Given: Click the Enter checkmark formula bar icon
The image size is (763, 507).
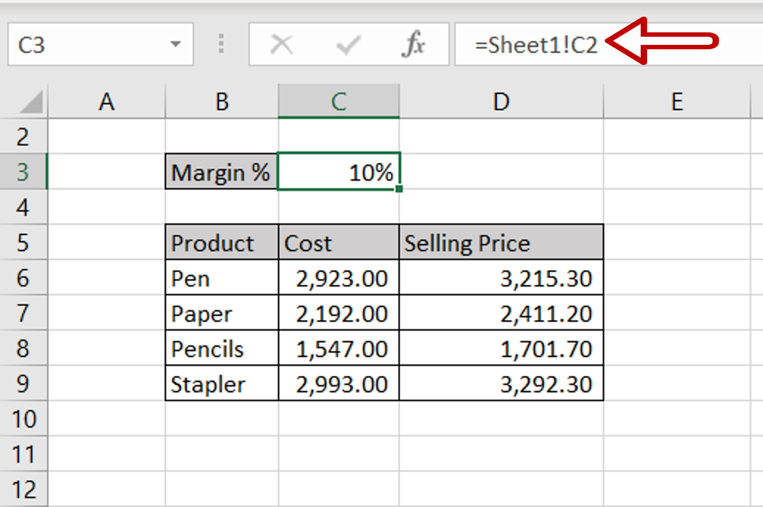Looking at the screenshot, I should coord(349,44).
